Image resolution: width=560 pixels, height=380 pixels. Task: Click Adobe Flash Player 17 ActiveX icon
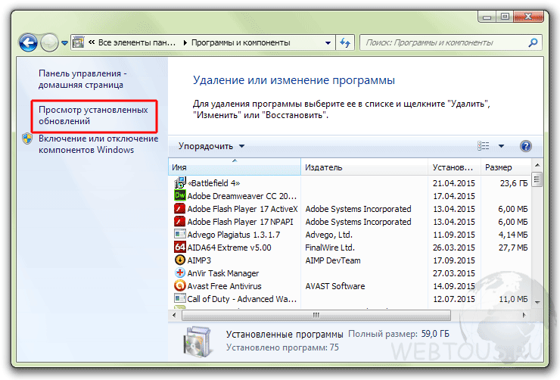click(x=179, y=208)
